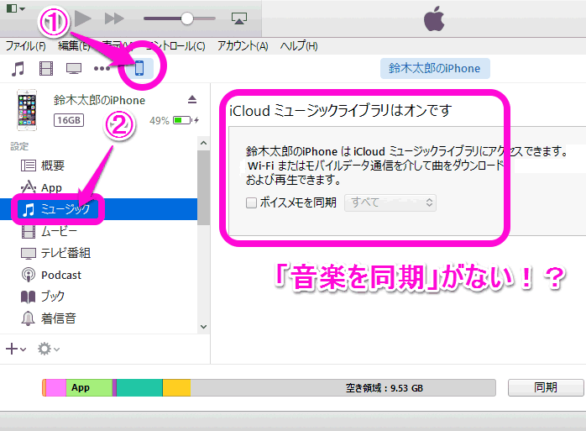Click the 鈴木太郎のiPhone device button
This screenshot has height=431, width=586.
[434, 68]
